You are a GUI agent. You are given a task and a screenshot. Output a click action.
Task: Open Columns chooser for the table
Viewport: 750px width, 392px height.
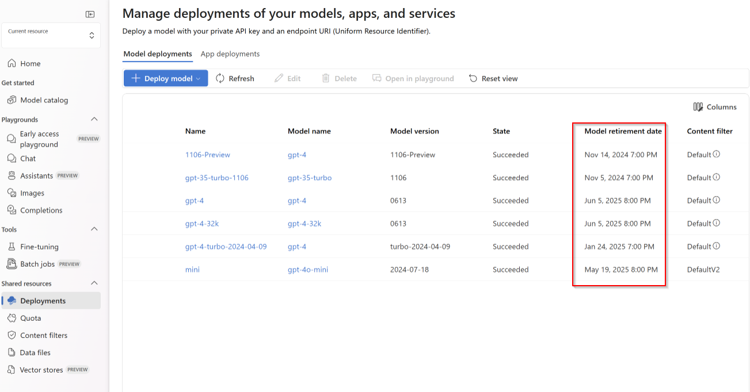click(x=715, y=107)
